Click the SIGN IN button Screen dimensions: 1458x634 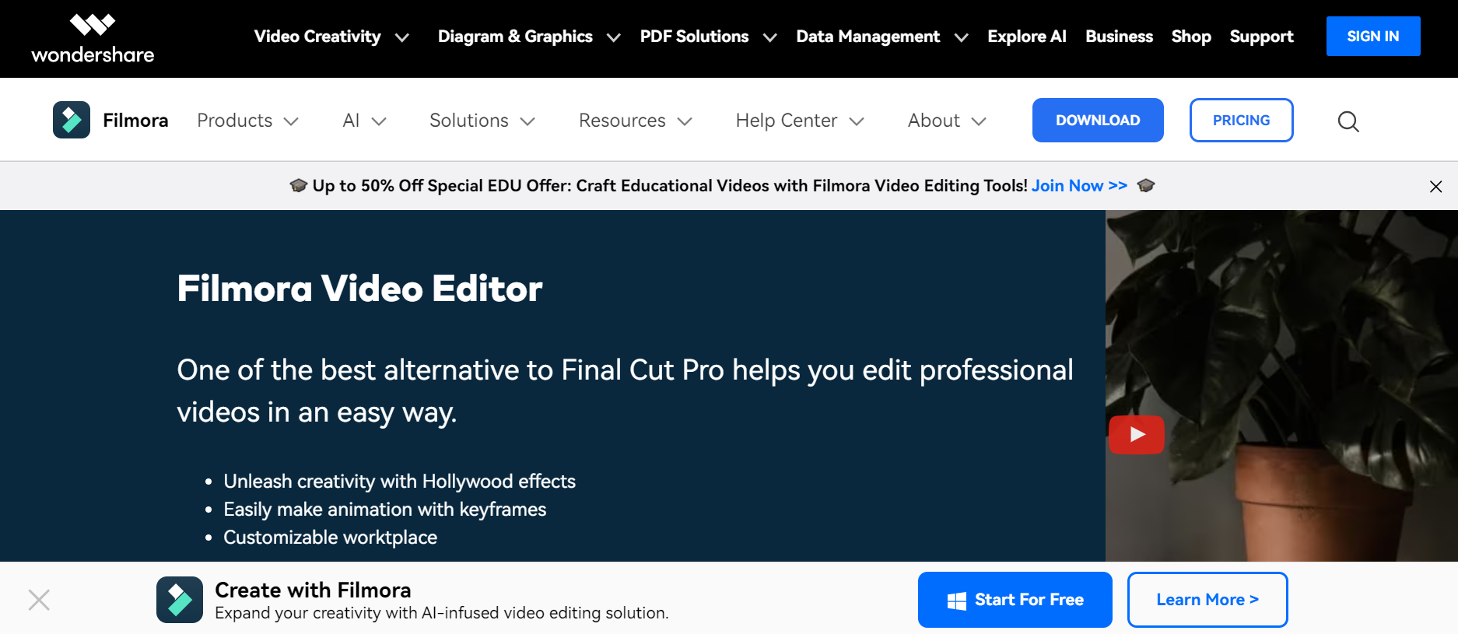[x=1373, y=36]
